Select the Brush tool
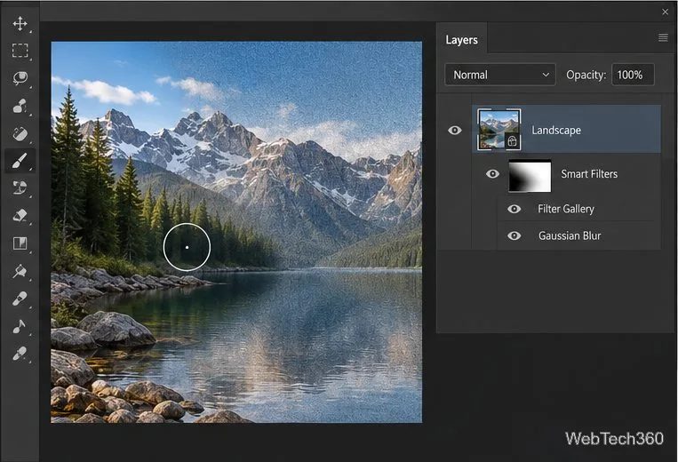The width and height of the screenshot is (678, 462). pos(20,161)
